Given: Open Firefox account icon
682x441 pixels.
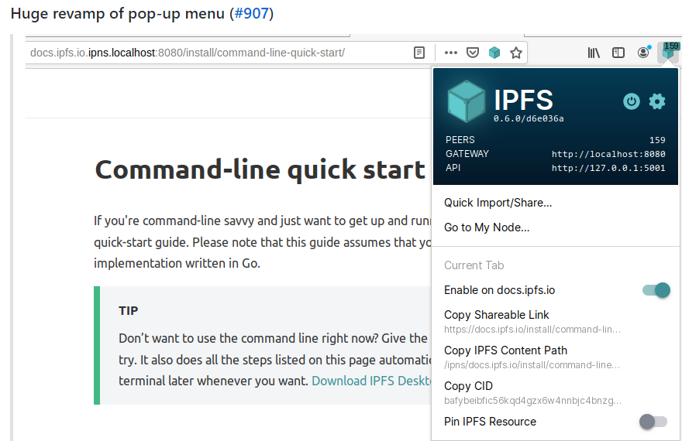Looking at the screenshot, I should (x=643, y=53).
